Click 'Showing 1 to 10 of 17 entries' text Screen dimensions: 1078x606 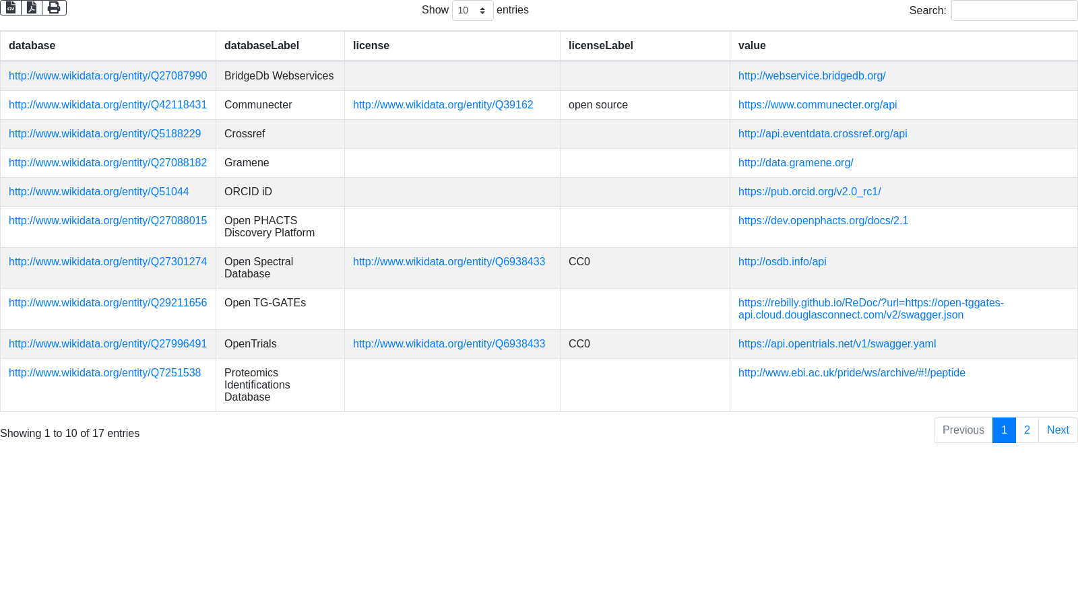pyautogui.click(x=69, y=434)
